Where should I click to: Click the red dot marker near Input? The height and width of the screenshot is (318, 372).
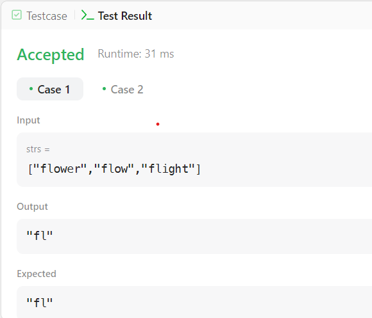click(x=158, y=124)
